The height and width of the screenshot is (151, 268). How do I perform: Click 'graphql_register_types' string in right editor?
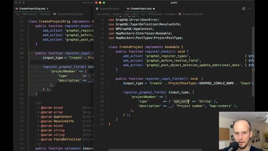(x=167, y=56)
